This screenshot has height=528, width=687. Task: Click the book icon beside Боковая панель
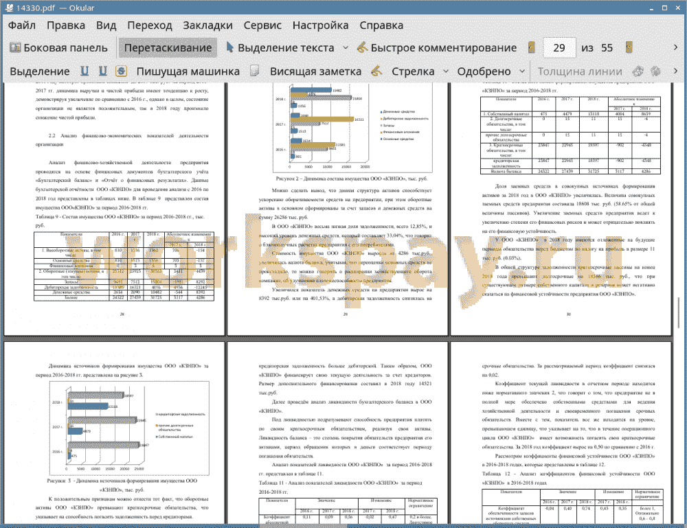15,47
